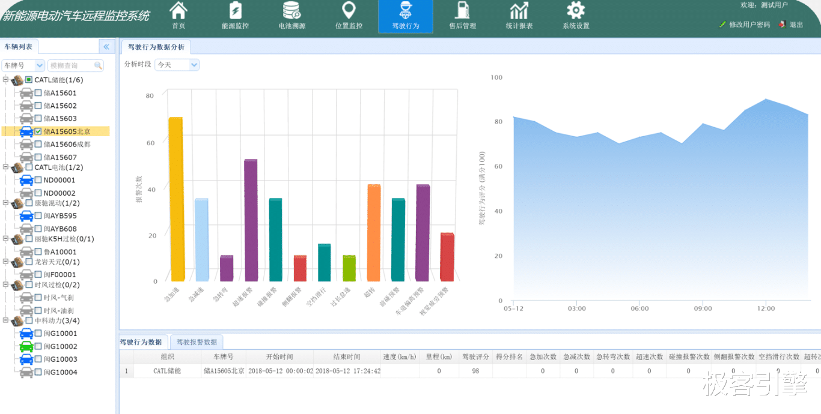Open the 位置监控 location monitoring icon
Screen dimensions: 821x414
tap(349, 10)
